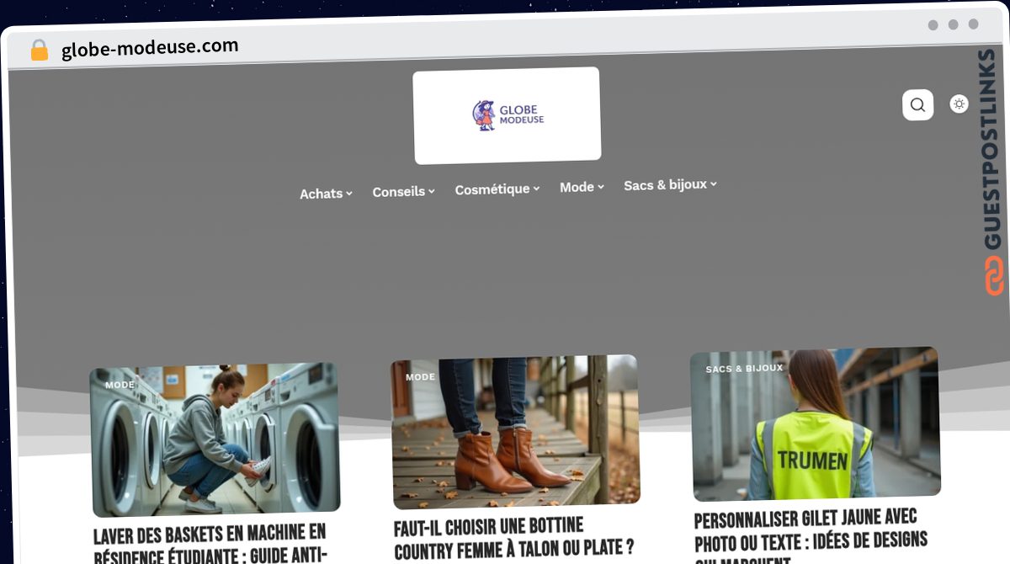Open article 'Personnaliser gilet jaune avec photo'
Screen dimensions: 1010x564
pyautogui.click(x=811, y=535)
